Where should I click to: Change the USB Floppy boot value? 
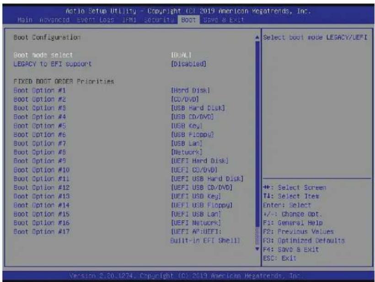click(192, 135)
